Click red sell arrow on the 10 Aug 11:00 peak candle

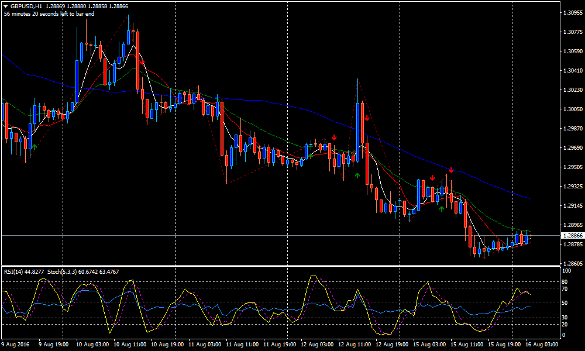(x=142, y=61)
